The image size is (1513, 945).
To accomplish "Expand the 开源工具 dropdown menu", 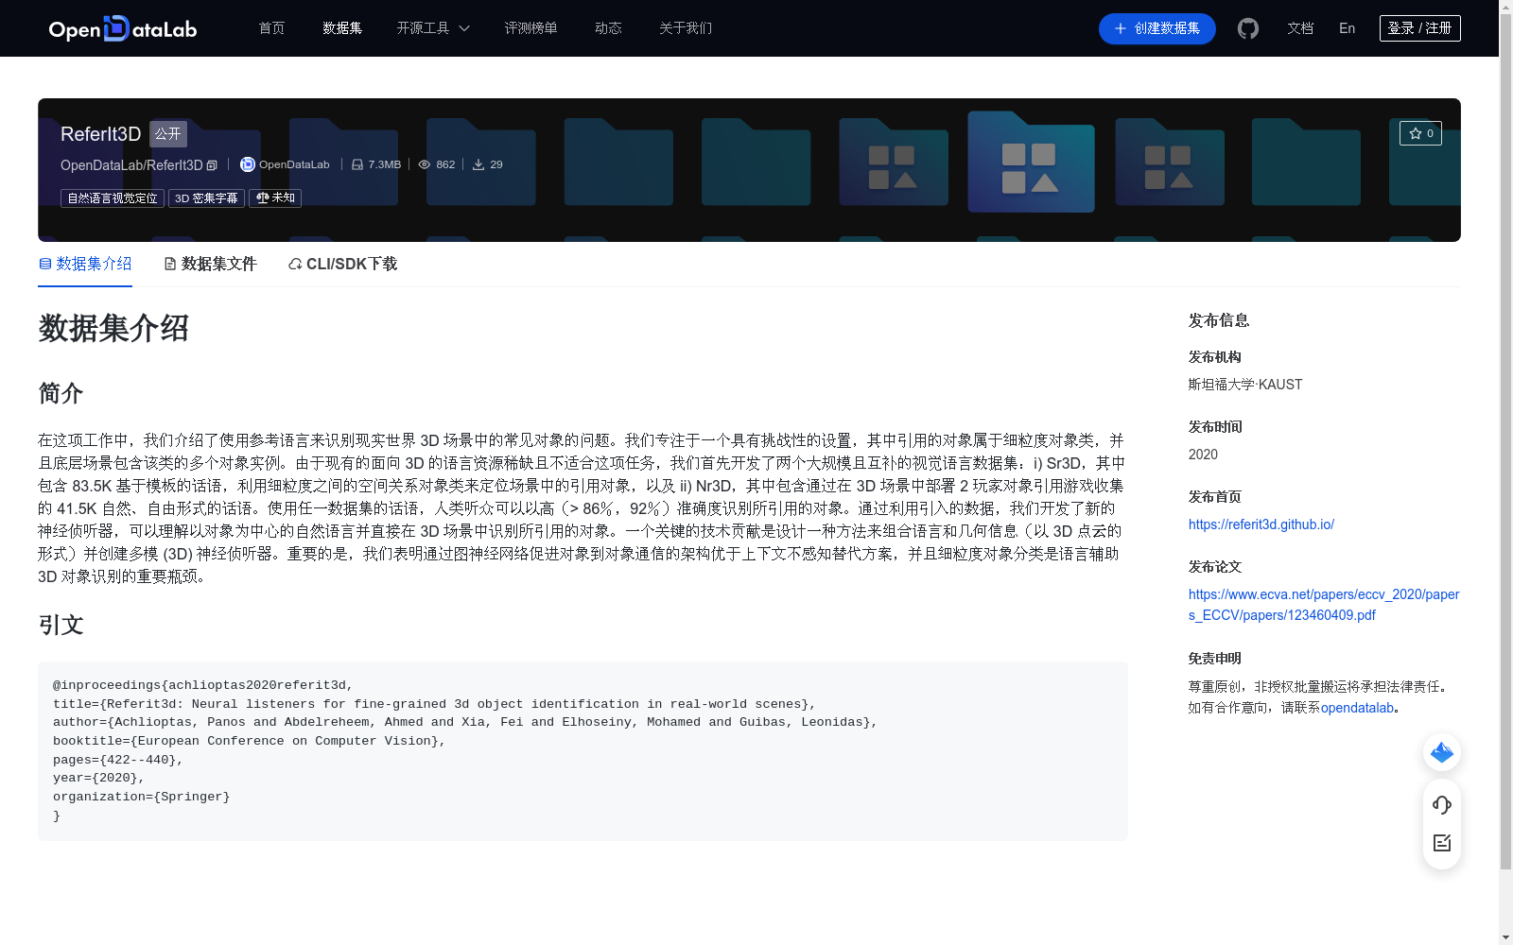I will [433, 28].
